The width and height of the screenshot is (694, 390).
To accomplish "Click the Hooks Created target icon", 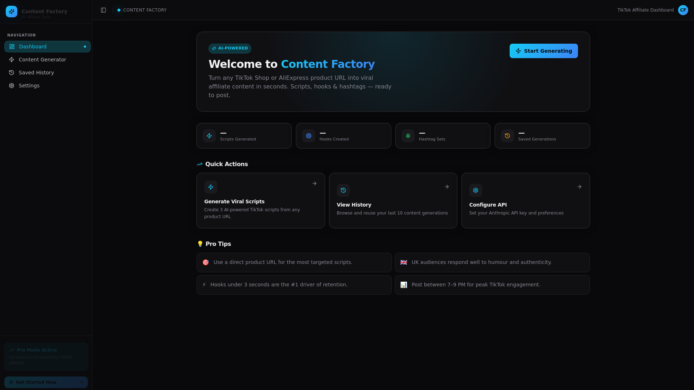I will click(308, 136).
